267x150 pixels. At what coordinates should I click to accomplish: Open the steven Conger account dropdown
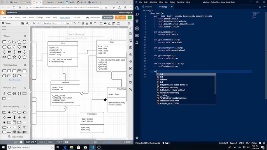125,12
